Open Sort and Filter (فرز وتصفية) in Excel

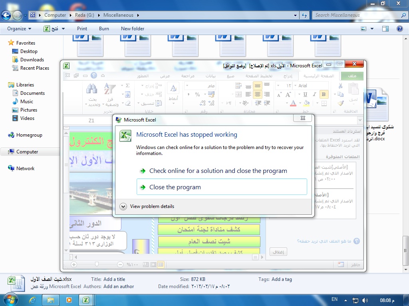tap(110, 95)
